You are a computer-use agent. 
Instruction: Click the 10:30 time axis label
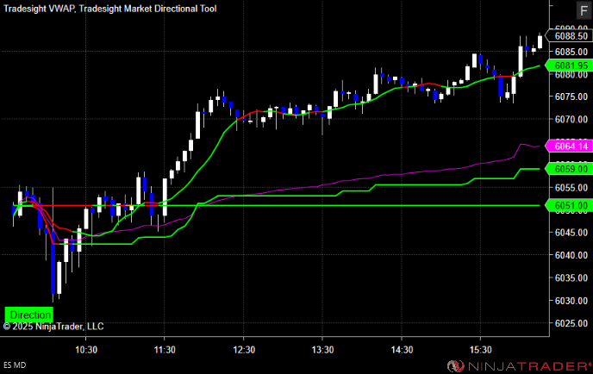[86, 350]
